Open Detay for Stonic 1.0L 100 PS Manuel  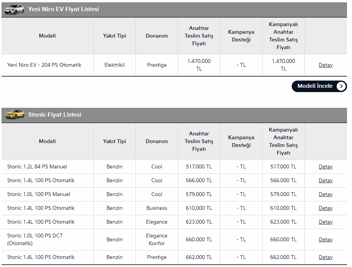tap(326, 194)
